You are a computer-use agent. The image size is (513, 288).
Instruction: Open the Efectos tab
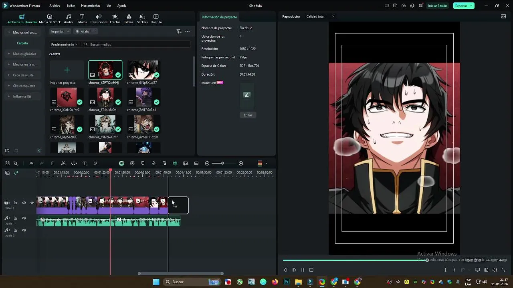[x=115, y=19]
